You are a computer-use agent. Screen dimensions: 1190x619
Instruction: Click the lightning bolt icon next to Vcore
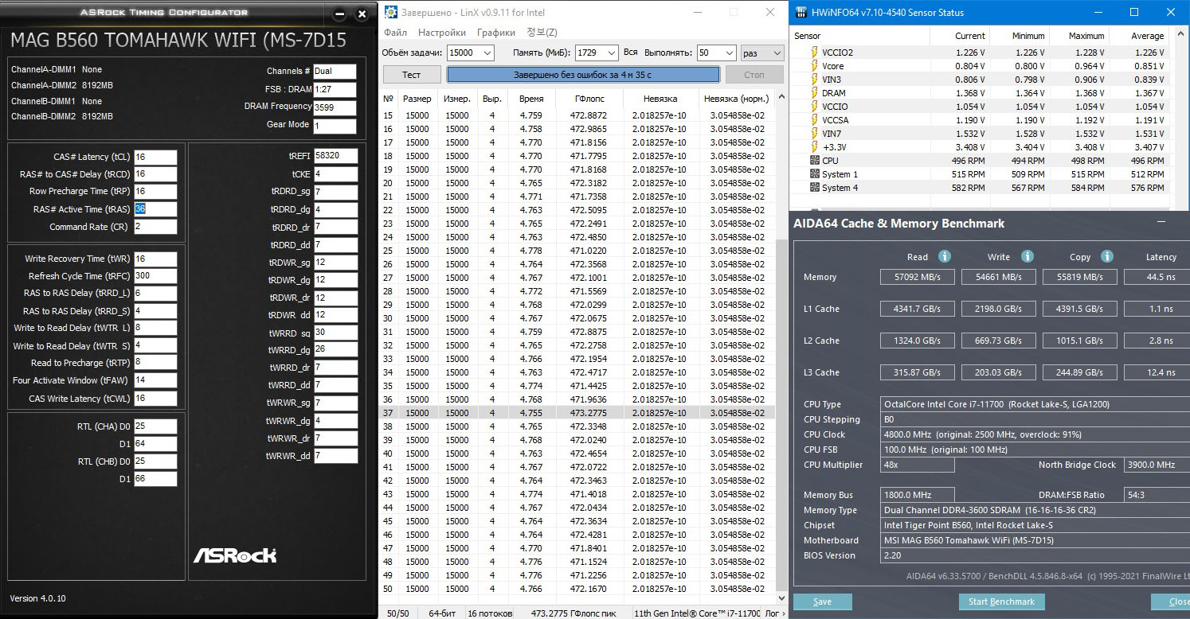click(x=814, y=66)
